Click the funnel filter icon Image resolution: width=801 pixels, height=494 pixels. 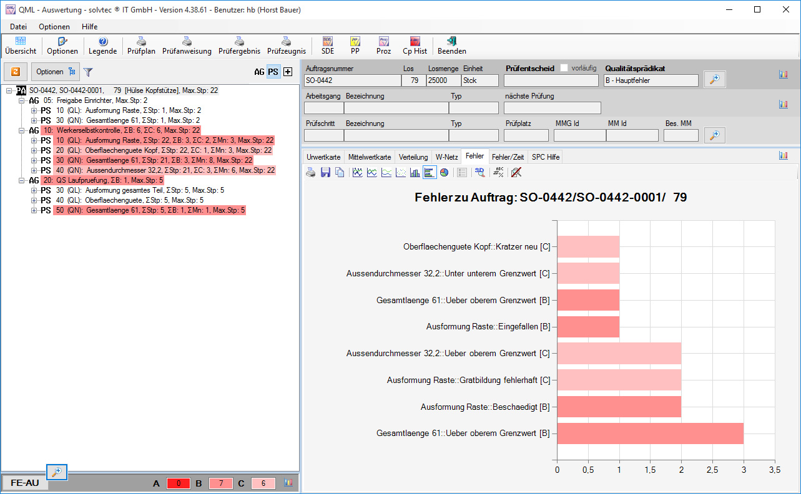tap(88, 72)
